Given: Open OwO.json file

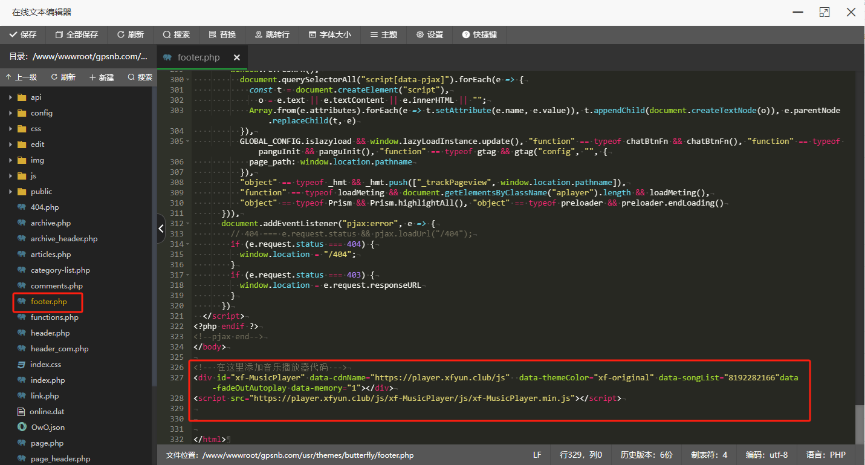Looking at the screenshot, I should coord(48,428).
